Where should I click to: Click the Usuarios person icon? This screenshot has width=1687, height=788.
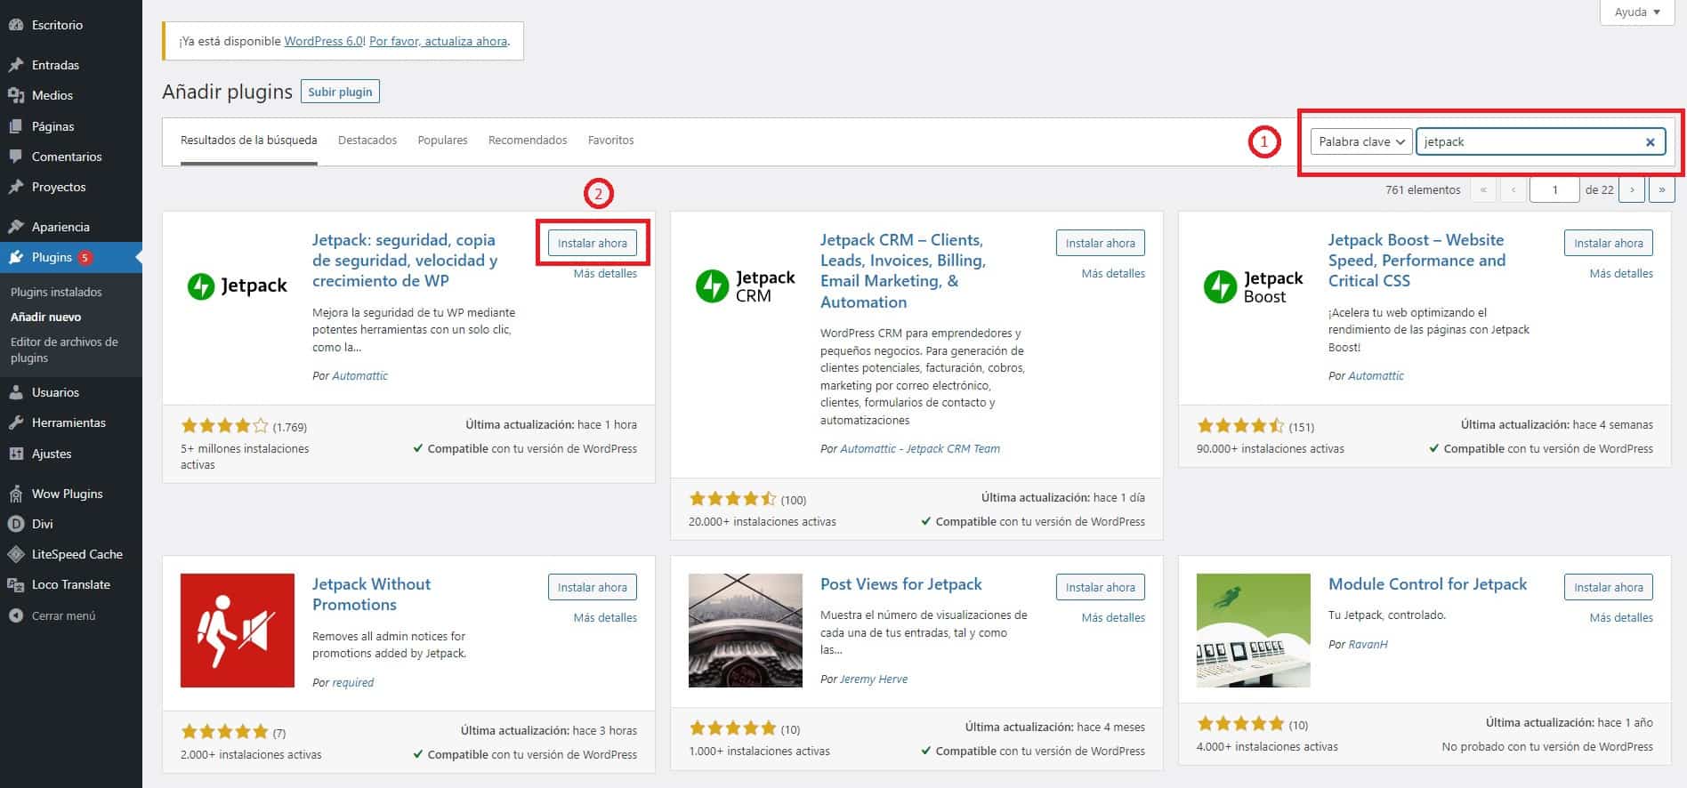click(x=15, y=392)
